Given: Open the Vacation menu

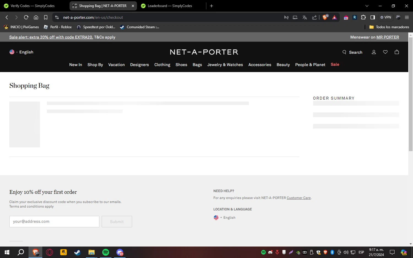Looking at the screenshot, I should [x=116, y=65].
